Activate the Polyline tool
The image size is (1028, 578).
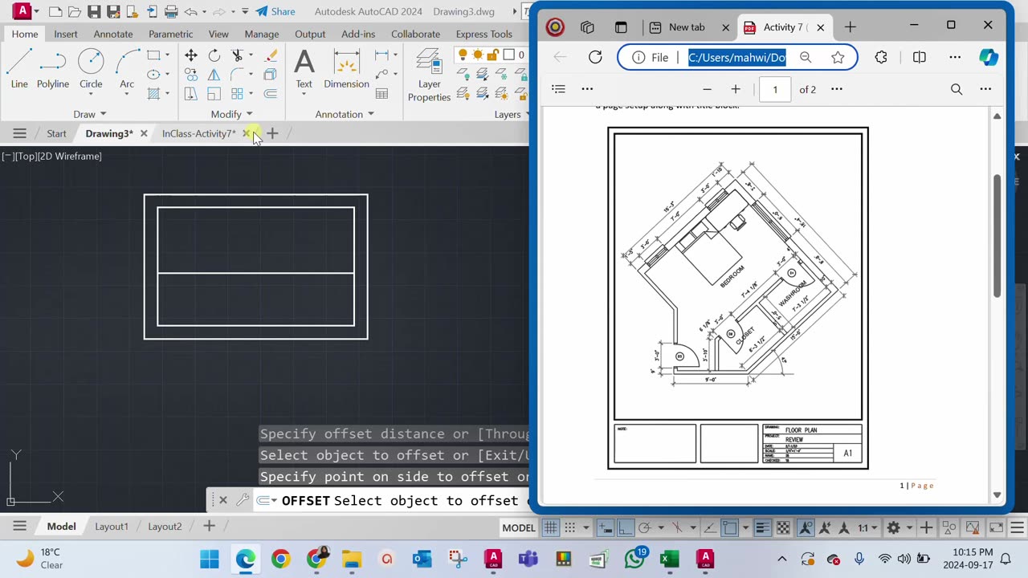53,68
